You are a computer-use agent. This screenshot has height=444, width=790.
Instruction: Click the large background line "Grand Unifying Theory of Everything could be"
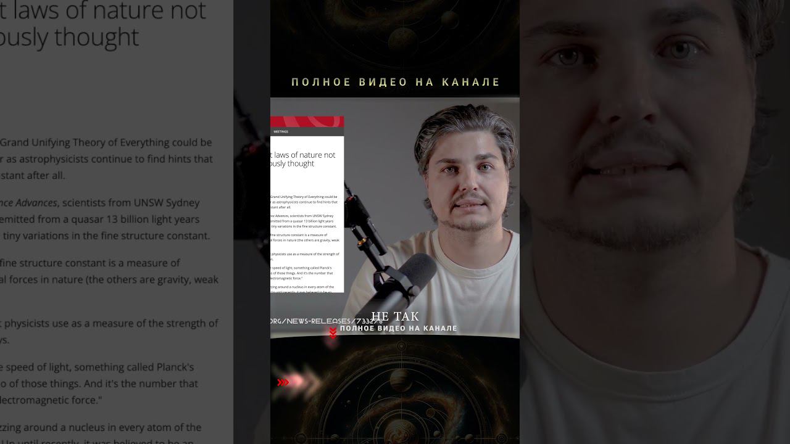[106, 142]
